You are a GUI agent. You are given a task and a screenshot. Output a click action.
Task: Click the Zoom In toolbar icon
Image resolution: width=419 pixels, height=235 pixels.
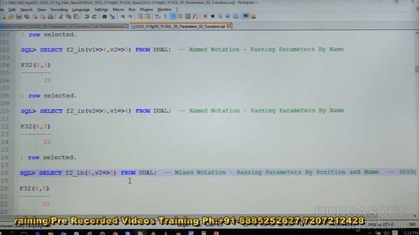click(122, 17)
